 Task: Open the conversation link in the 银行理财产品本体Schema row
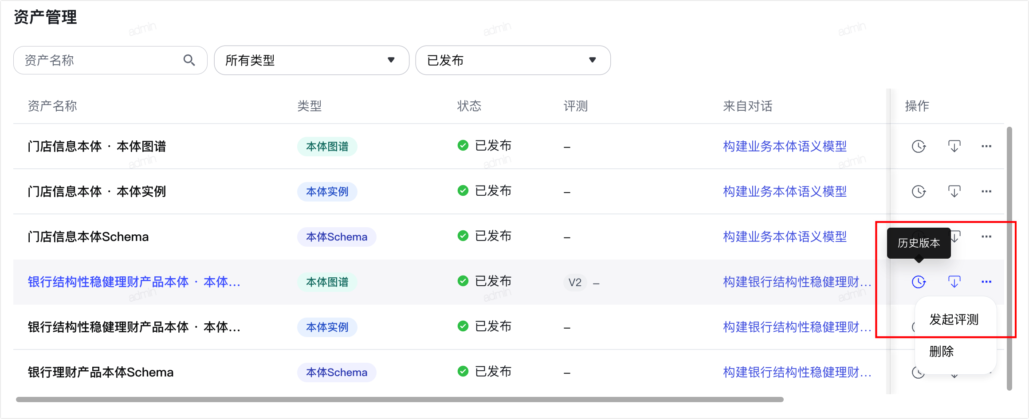[x=797, y=372]
